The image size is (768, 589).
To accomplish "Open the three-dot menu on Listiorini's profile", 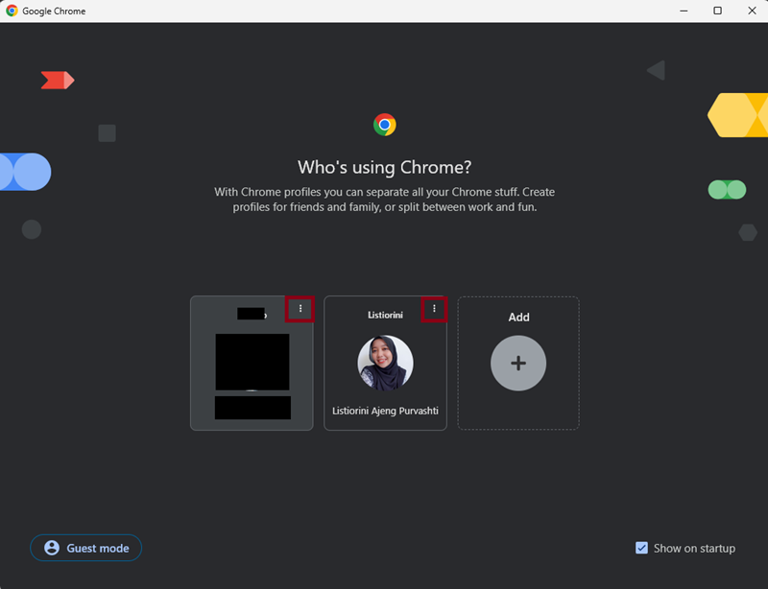I will [434, 309].
